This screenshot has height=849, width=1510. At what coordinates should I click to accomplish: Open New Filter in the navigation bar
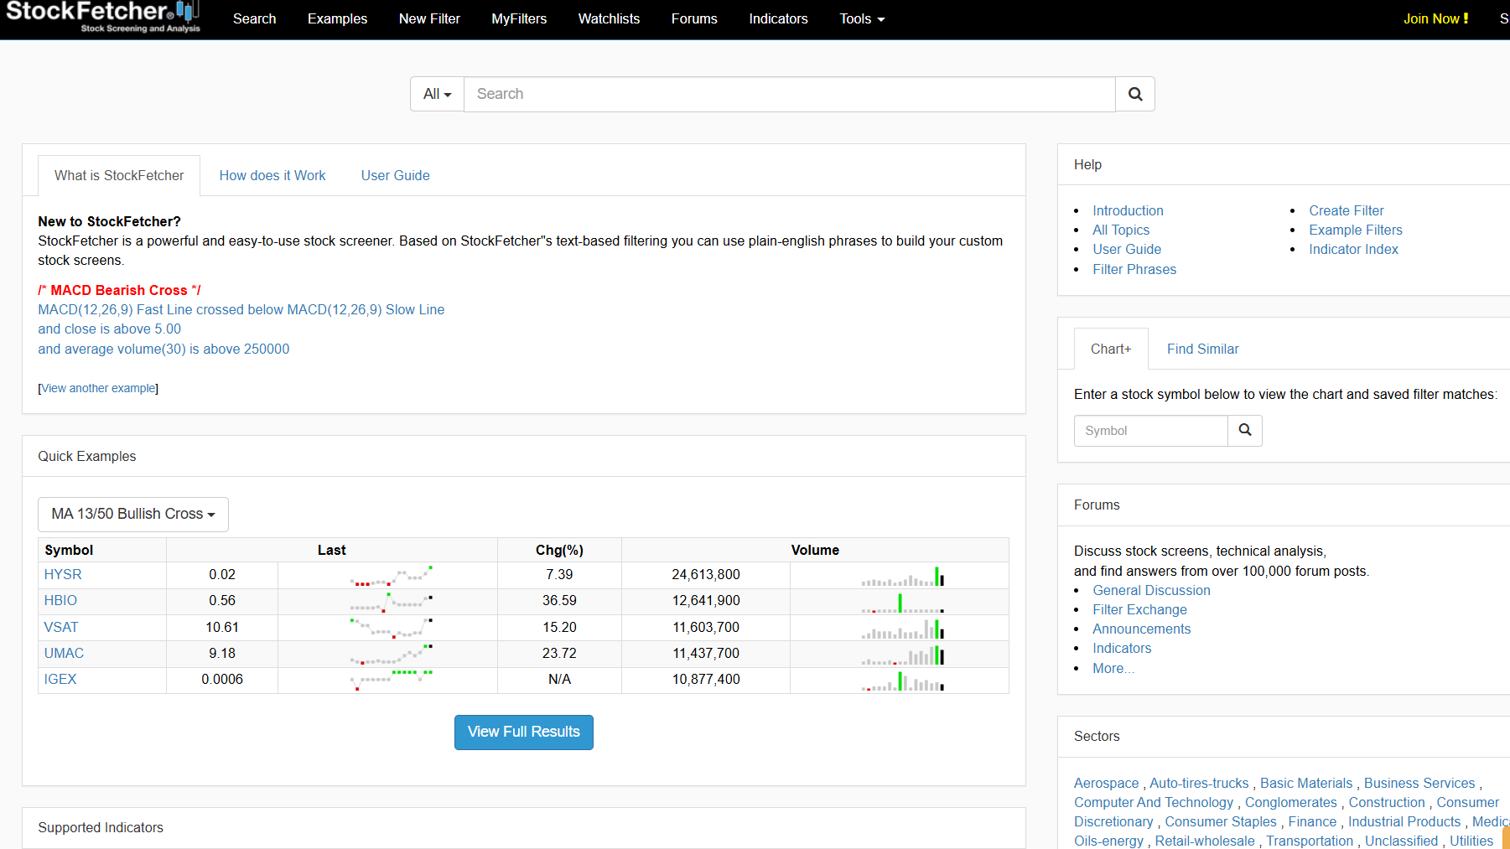(x=429, y=18)
